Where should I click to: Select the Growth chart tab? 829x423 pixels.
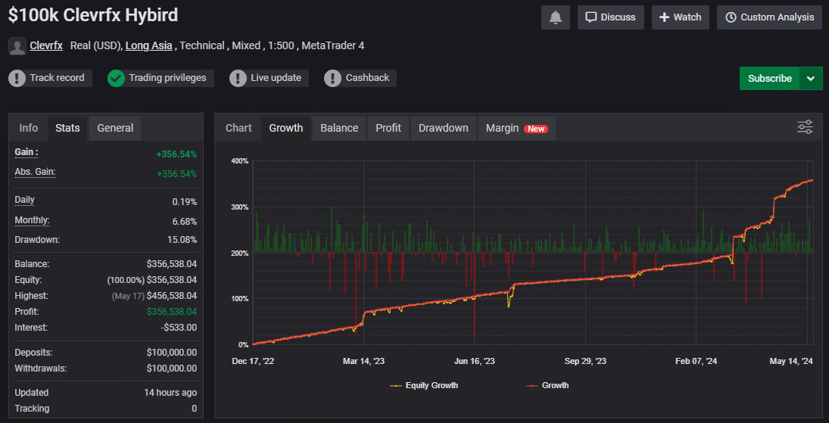[286, 128]
